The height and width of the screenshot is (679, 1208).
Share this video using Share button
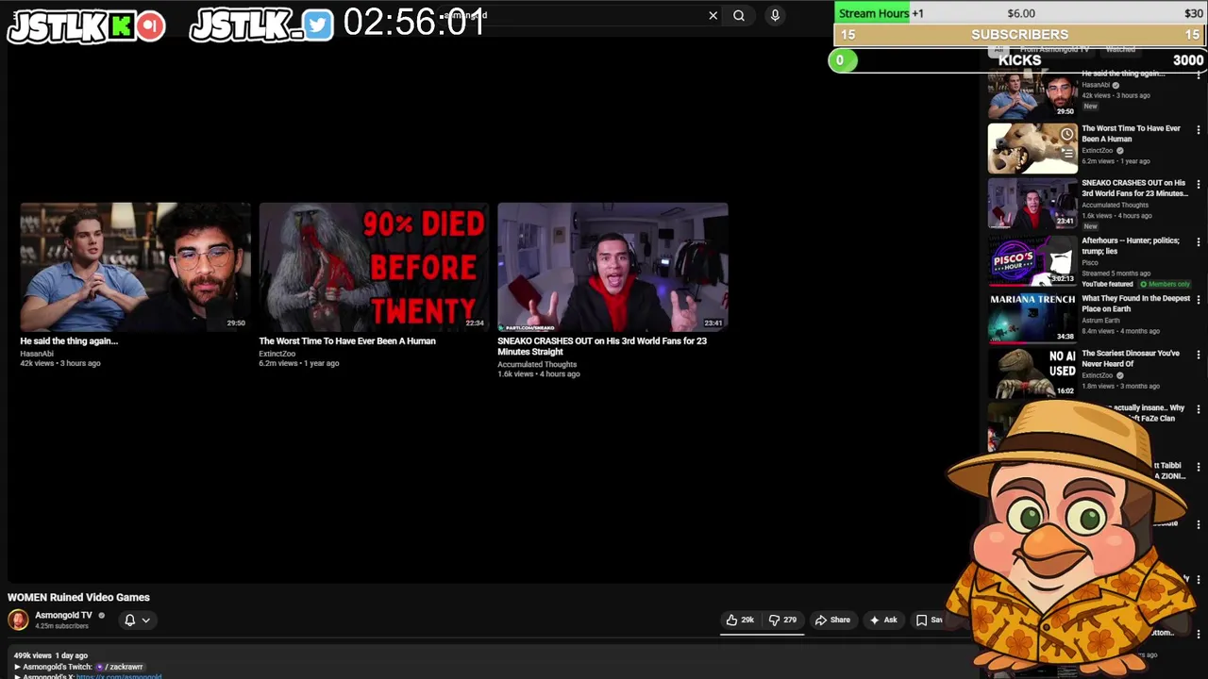832,620
